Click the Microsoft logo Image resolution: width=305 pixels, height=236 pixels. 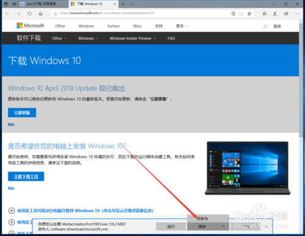point(30,26)
